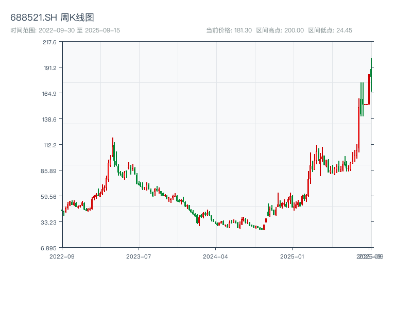Click the y-axis label 6.895
Image resolution: width=412 pixels, height=309 pixels.
click(x=48, y=248)
